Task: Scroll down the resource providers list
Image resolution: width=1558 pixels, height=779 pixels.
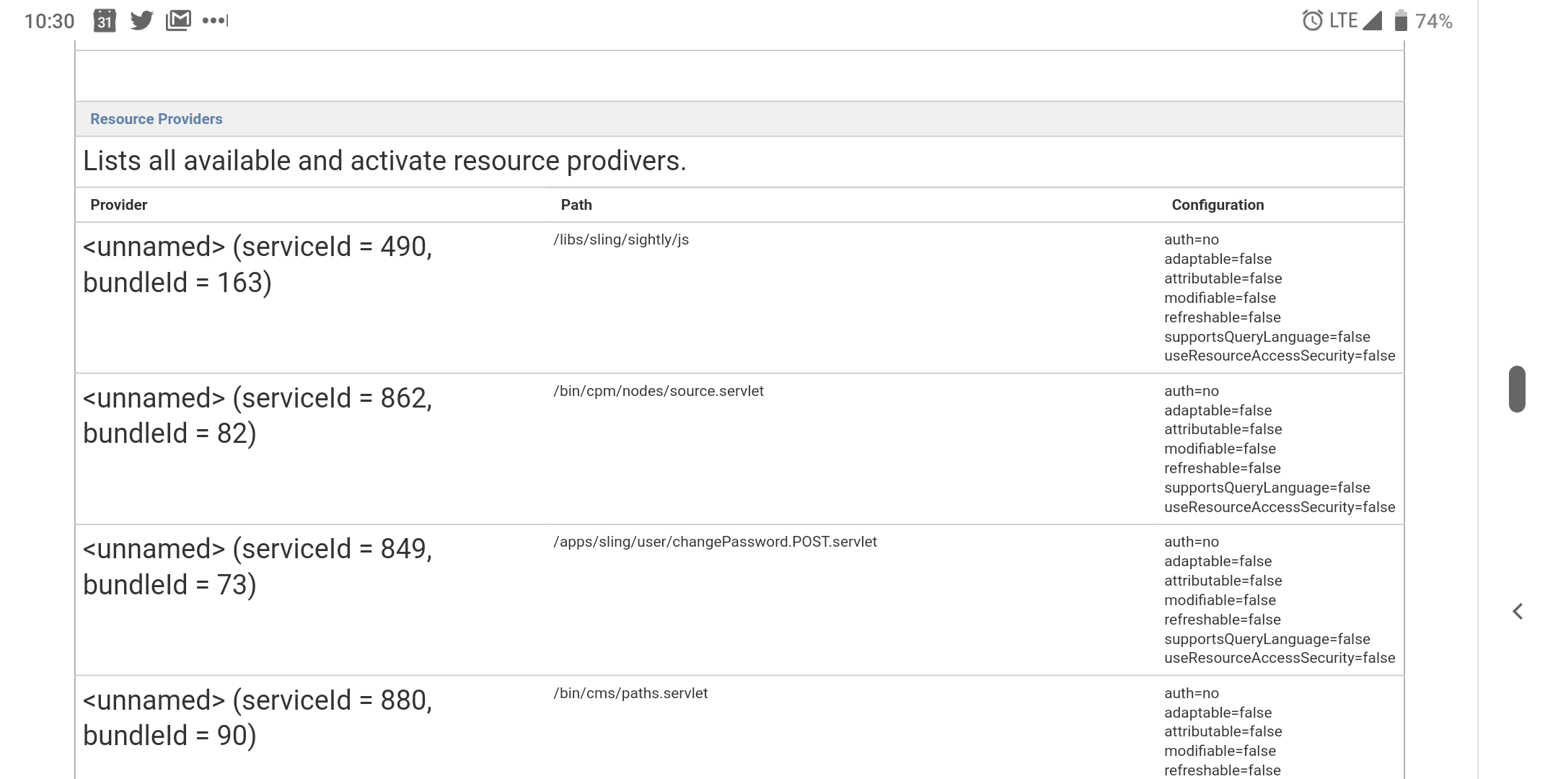Action: [1518, 389]
